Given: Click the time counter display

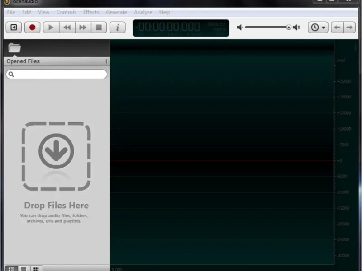Looking at the screenshot, I should click(x=181, y=28).
